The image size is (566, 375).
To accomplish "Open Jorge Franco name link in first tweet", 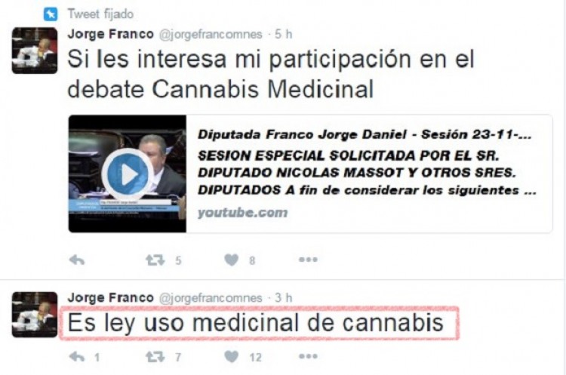I will point(110,34).
